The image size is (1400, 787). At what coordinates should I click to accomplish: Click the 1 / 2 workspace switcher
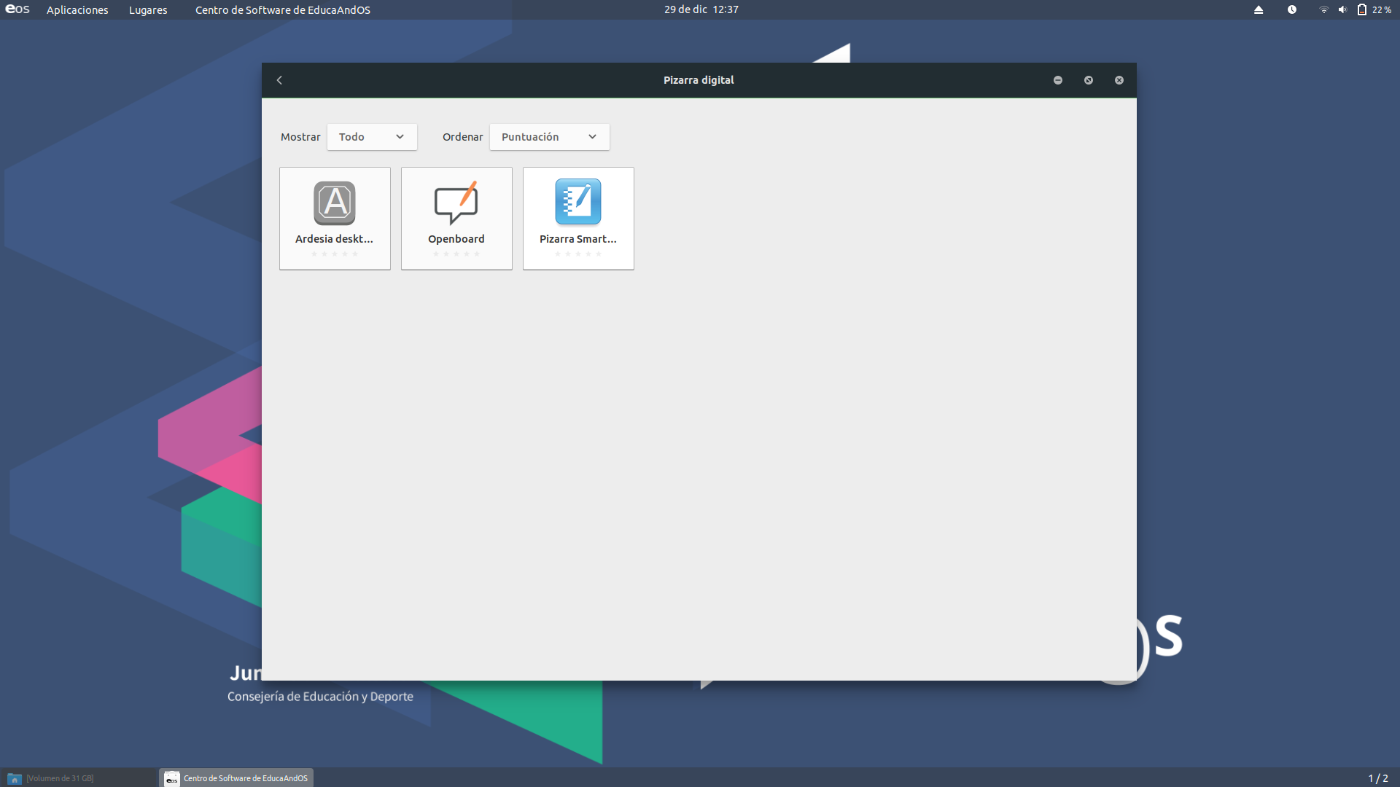[x=1377, y=778]
